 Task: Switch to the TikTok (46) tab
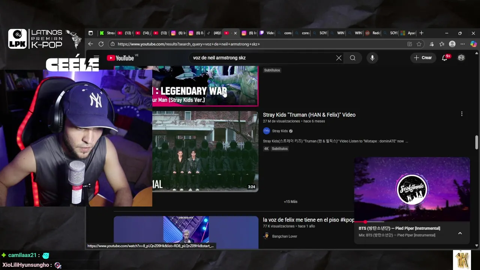[x=214, y=33]
